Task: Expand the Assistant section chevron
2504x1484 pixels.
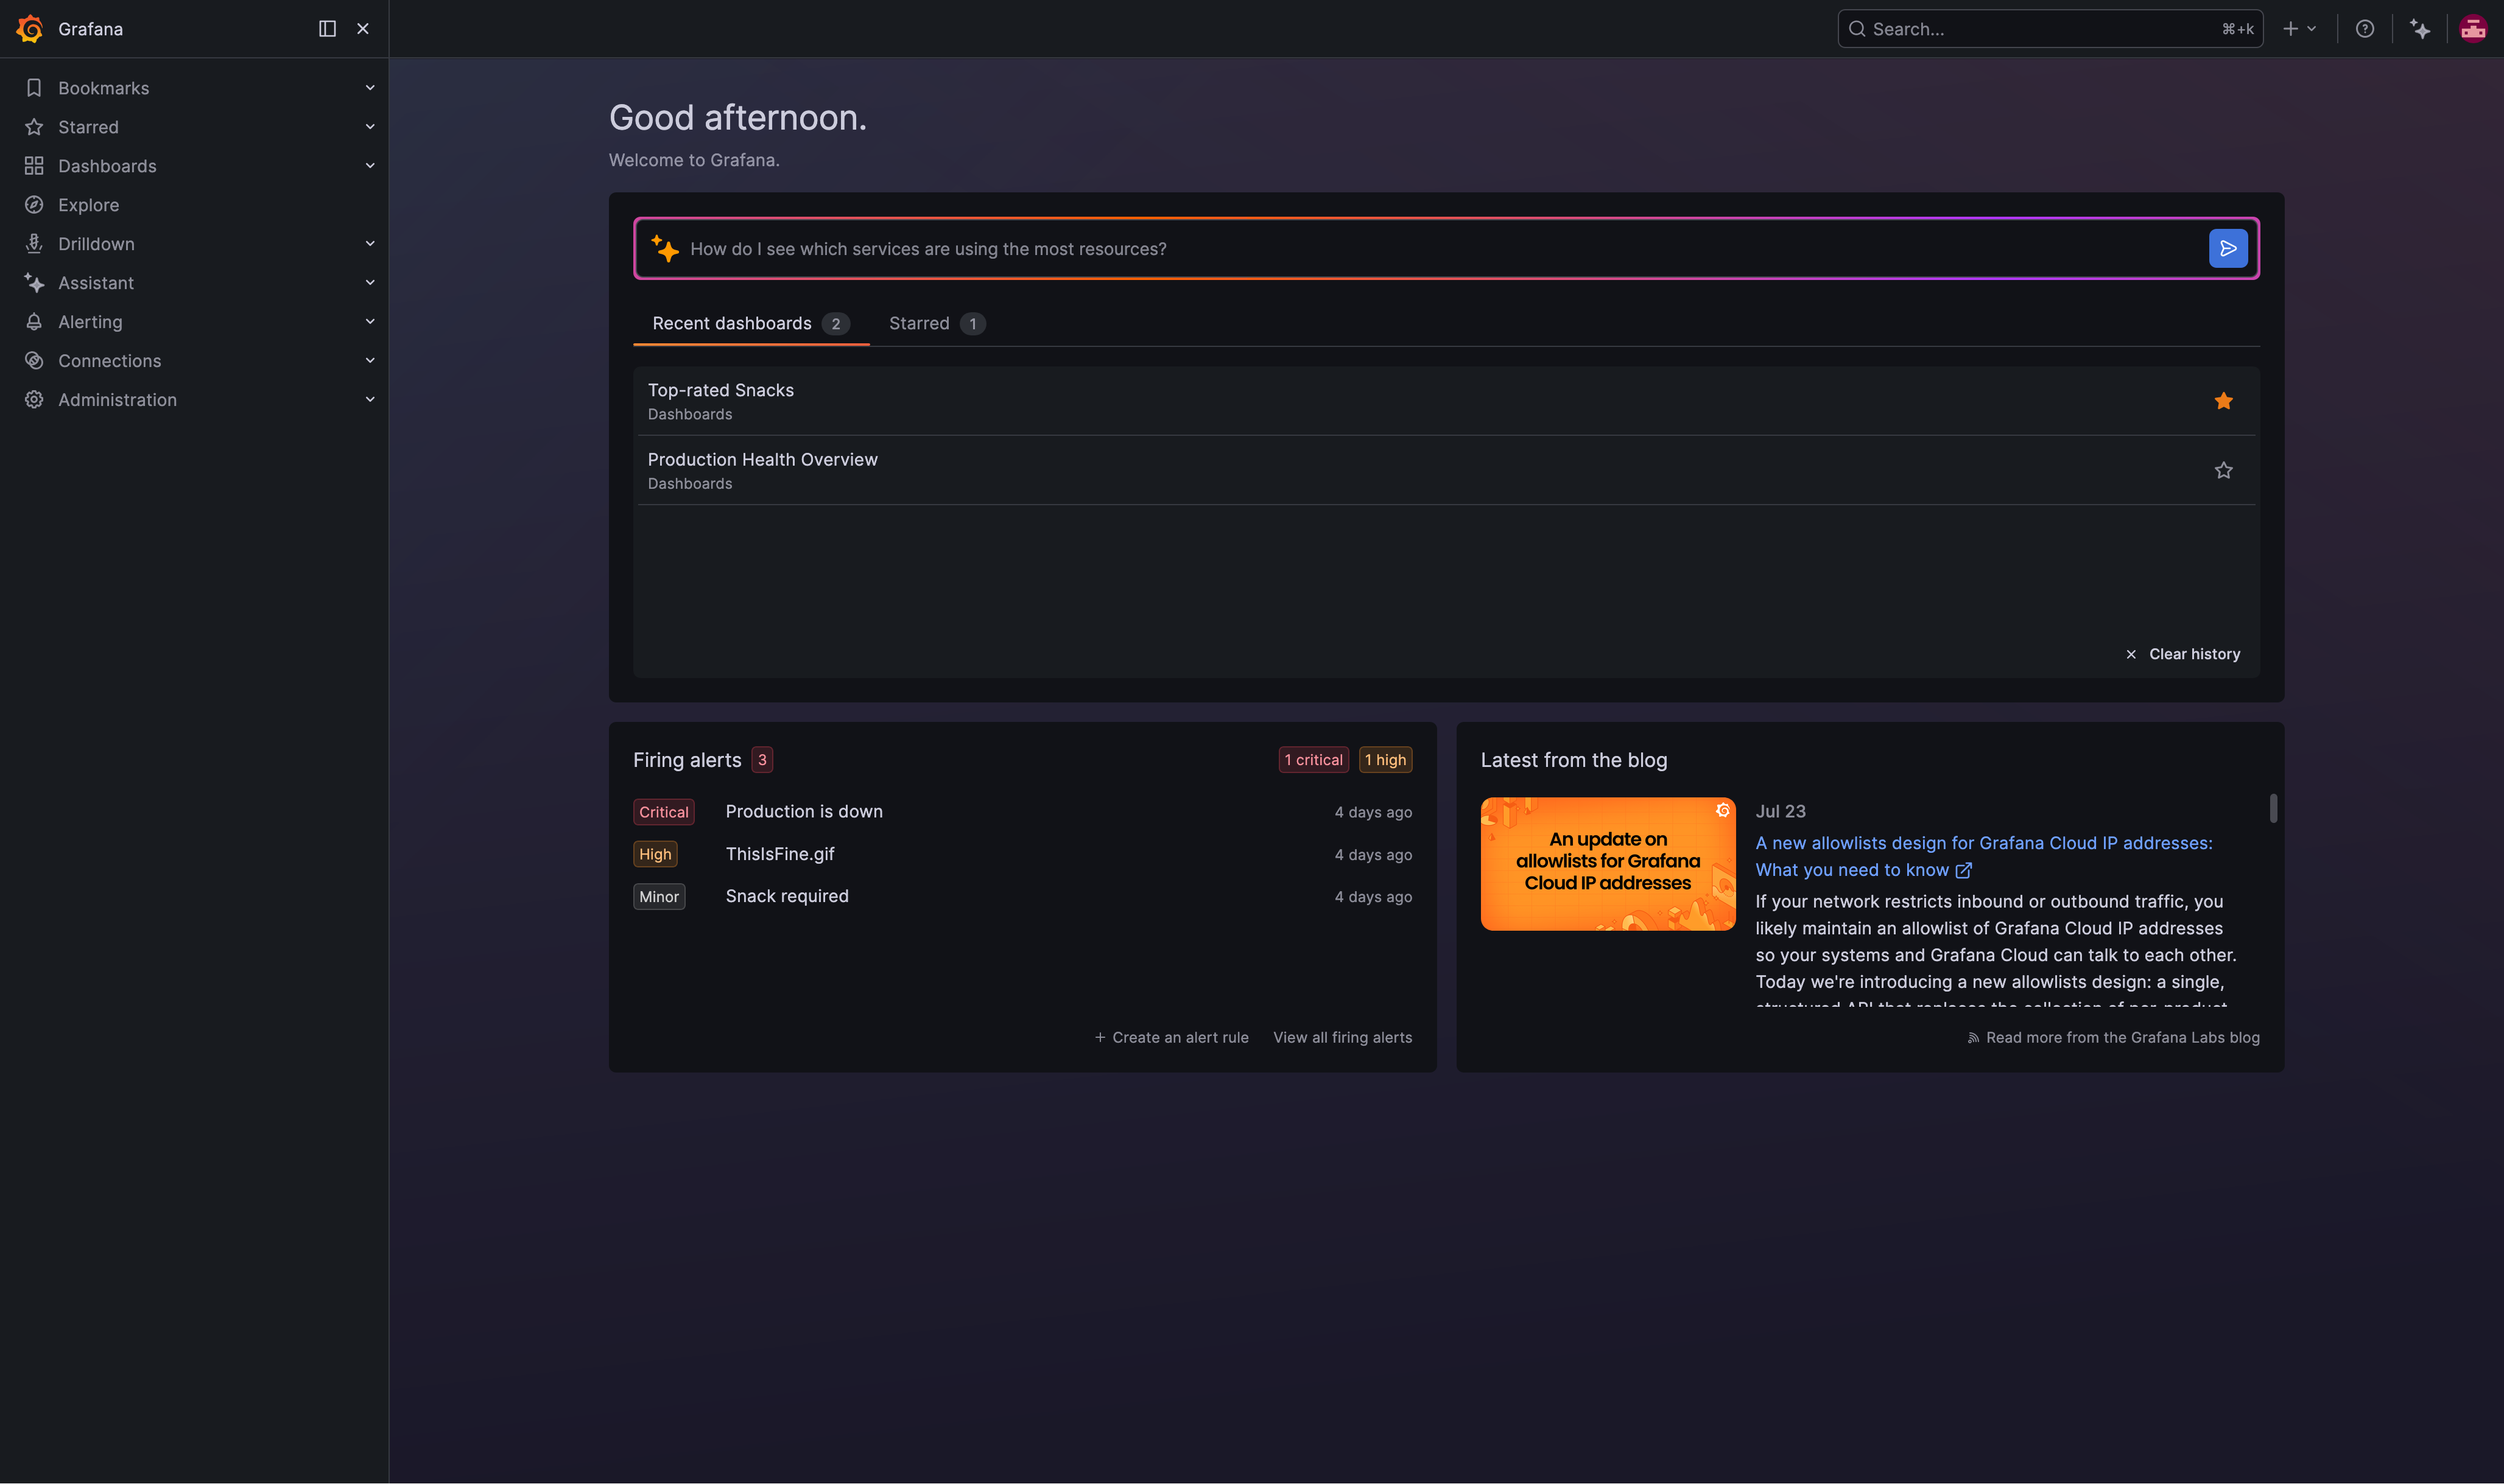Action: 370,283
